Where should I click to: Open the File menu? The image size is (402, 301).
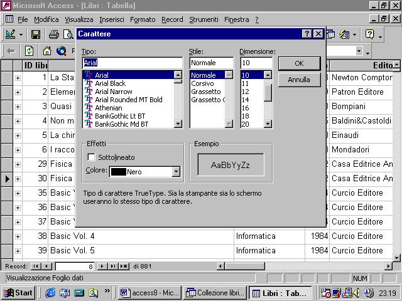pos(23,19)
